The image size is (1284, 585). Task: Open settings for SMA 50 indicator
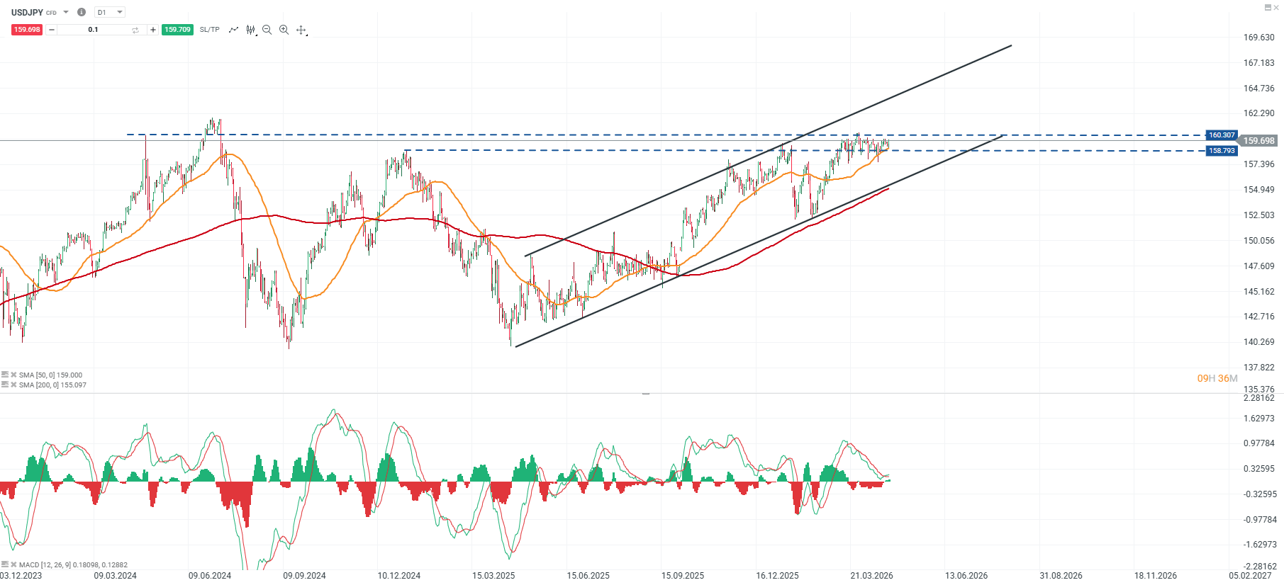5,375
